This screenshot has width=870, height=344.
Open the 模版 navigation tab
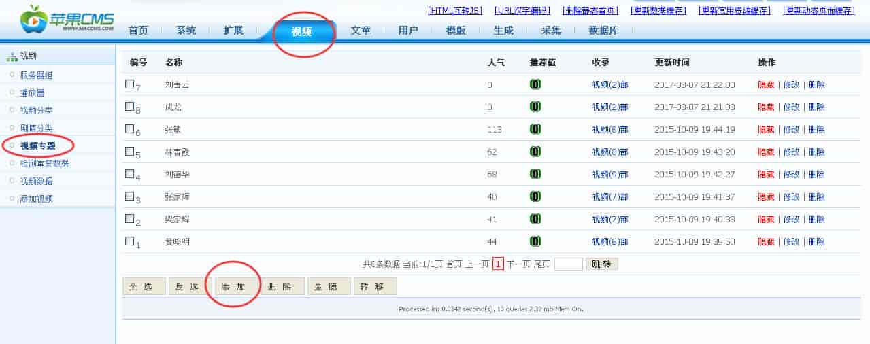(x=456, y=31)
